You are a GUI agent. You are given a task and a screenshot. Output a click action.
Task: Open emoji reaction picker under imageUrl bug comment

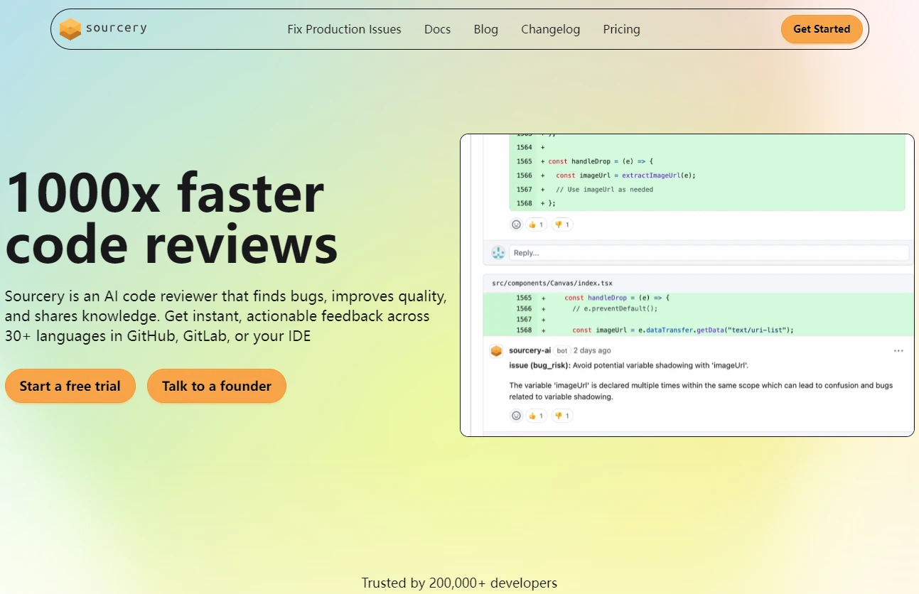[517, 416]
